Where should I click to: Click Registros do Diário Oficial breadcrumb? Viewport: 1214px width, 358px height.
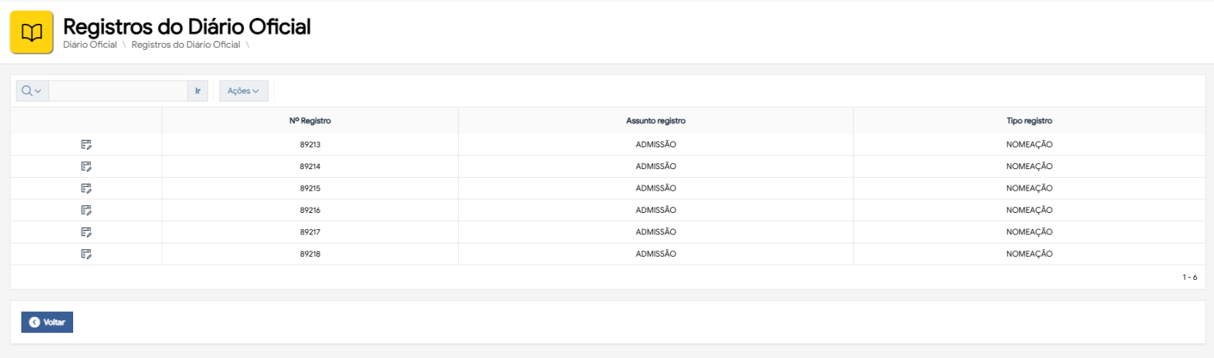click(x=186, y=45)
